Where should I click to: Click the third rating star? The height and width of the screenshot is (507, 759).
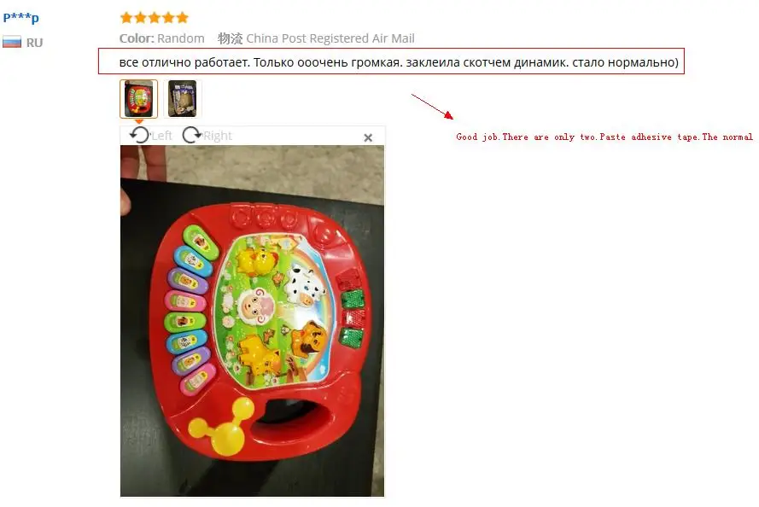pos(155,18)
